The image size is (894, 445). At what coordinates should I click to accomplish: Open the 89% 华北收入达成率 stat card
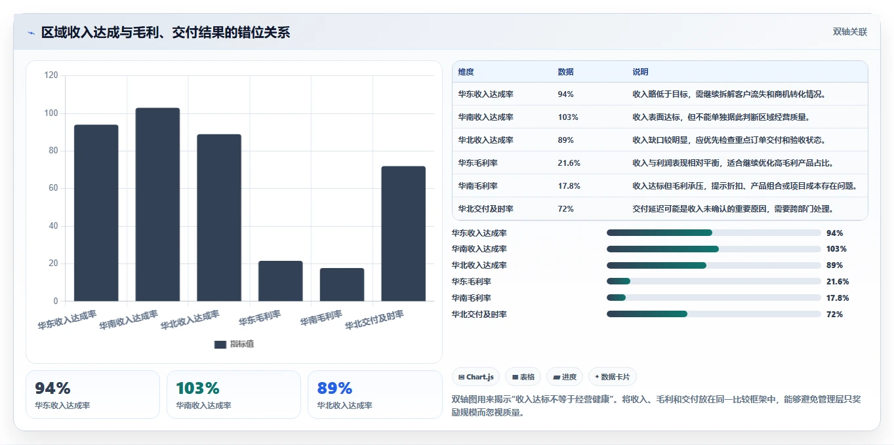(375, 395)
